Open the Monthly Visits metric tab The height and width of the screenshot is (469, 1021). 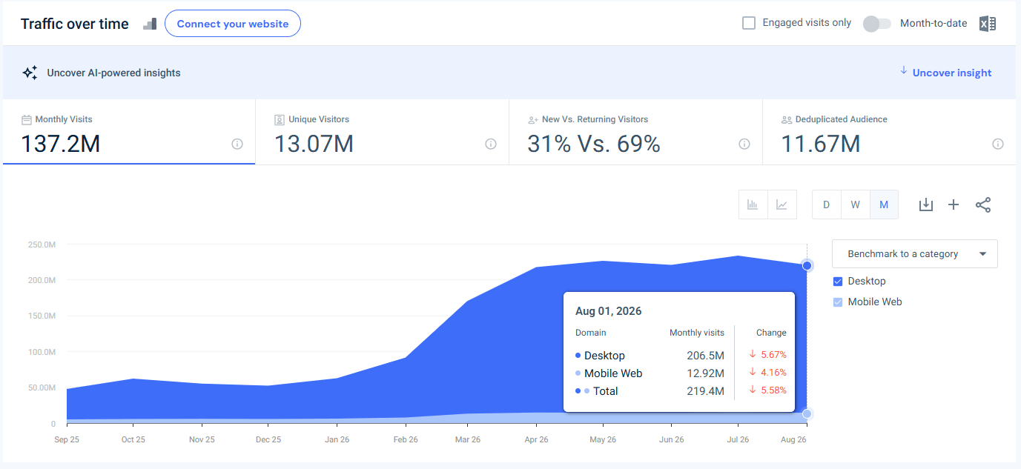point(129,132)
